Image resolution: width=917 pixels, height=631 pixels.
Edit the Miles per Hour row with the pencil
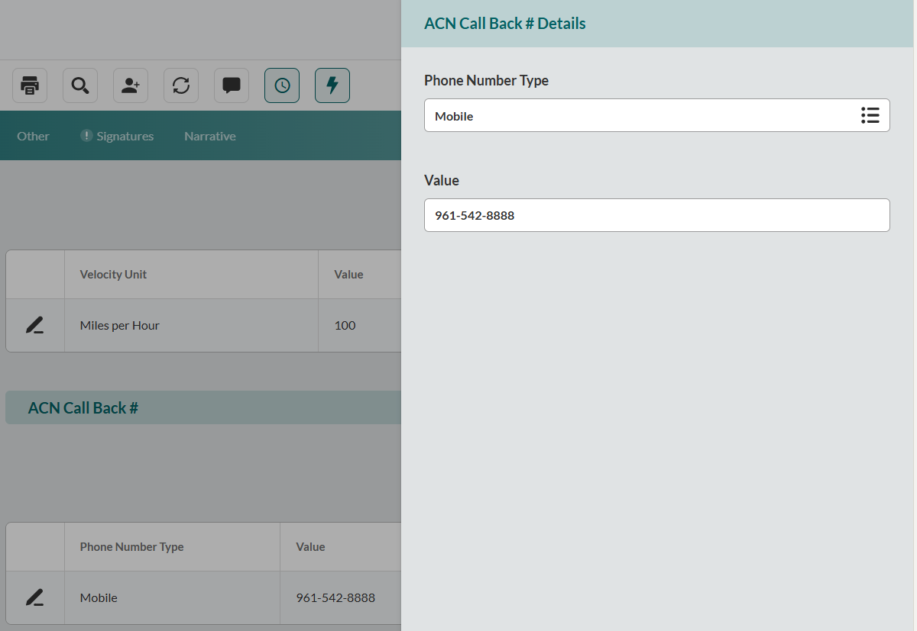click(x=34, y=326)
